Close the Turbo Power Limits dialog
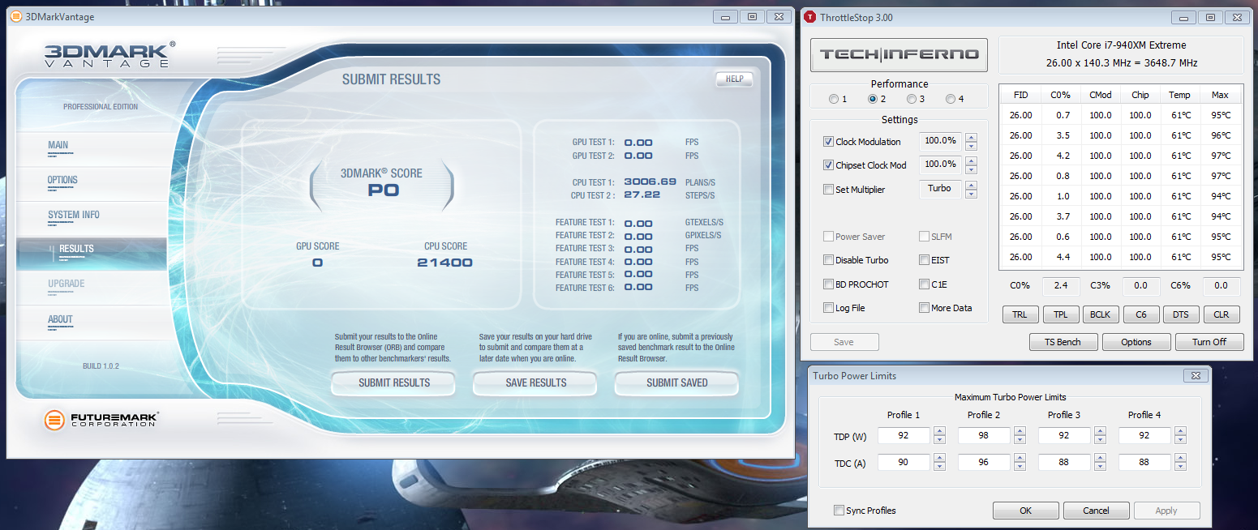 (x=1196, y=375)
